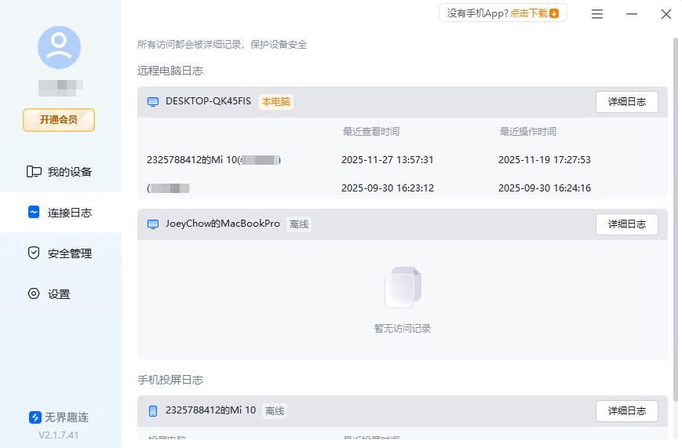This screenshot has width=682, height=448.
Task: Click the user avatar icon
Action: (59, 47)
